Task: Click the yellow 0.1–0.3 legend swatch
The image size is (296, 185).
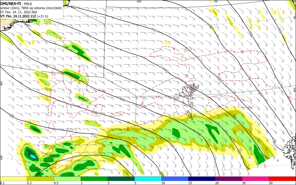Action: coord(14,179)
